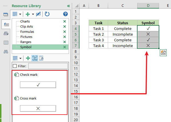Toggle the highlighted preview display icon
Screen dimensions: 171x122
coord(35,58)
